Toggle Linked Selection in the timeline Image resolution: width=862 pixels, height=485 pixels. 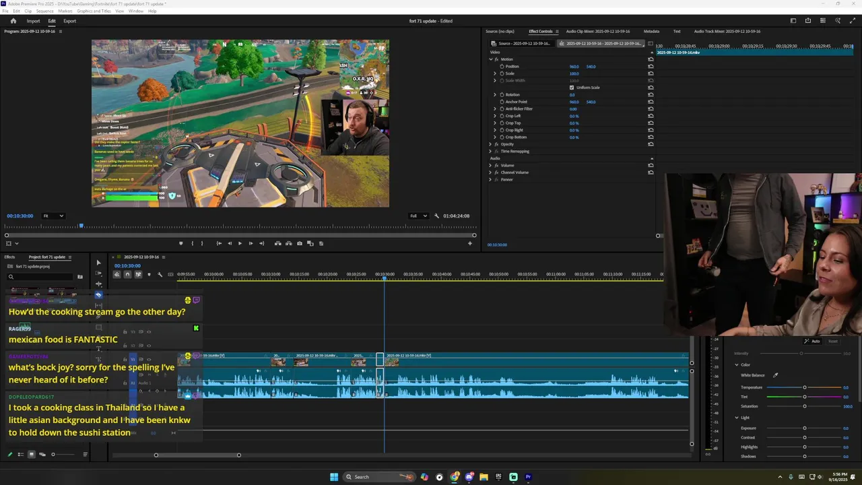point(138,274)
